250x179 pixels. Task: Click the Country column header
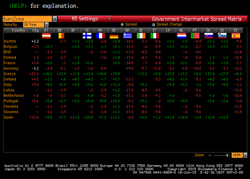tap(18, 30)
